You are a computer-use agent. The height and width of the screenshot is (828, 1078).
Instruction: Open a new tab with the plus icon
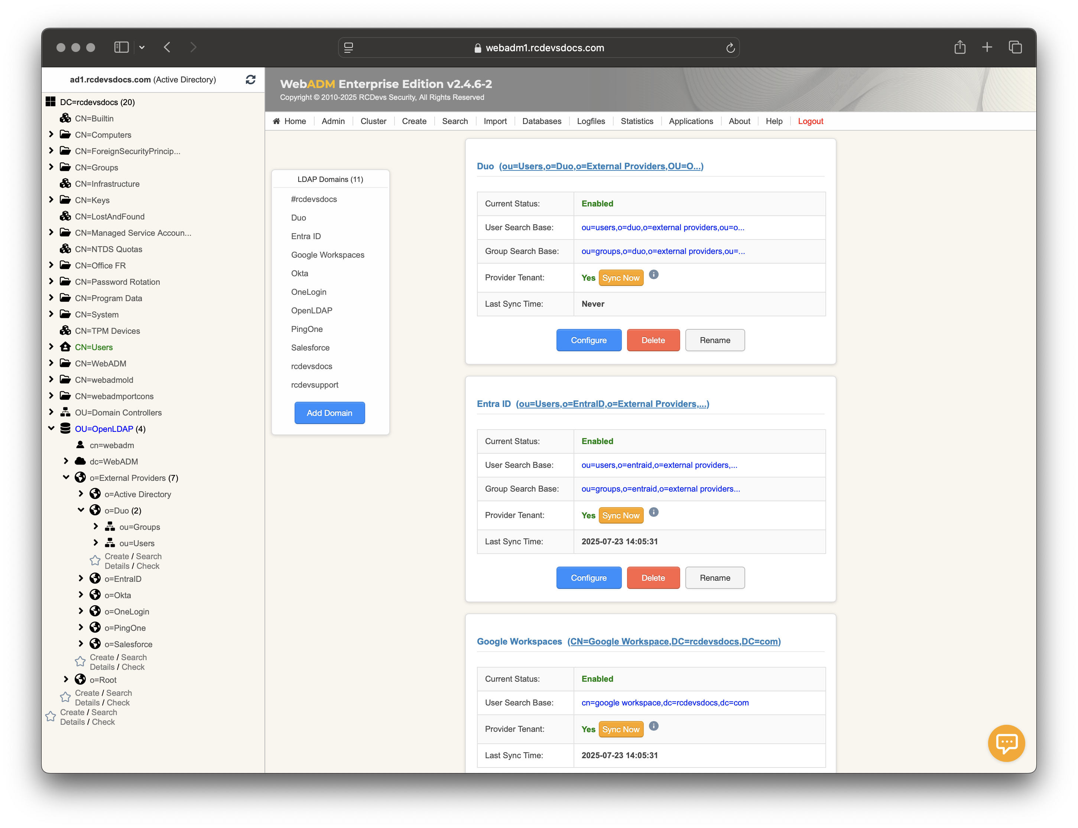click(987, 47)
